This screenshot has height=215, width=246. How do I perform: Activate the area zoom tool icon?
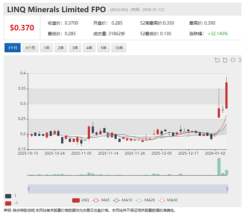tap(217, 60)
